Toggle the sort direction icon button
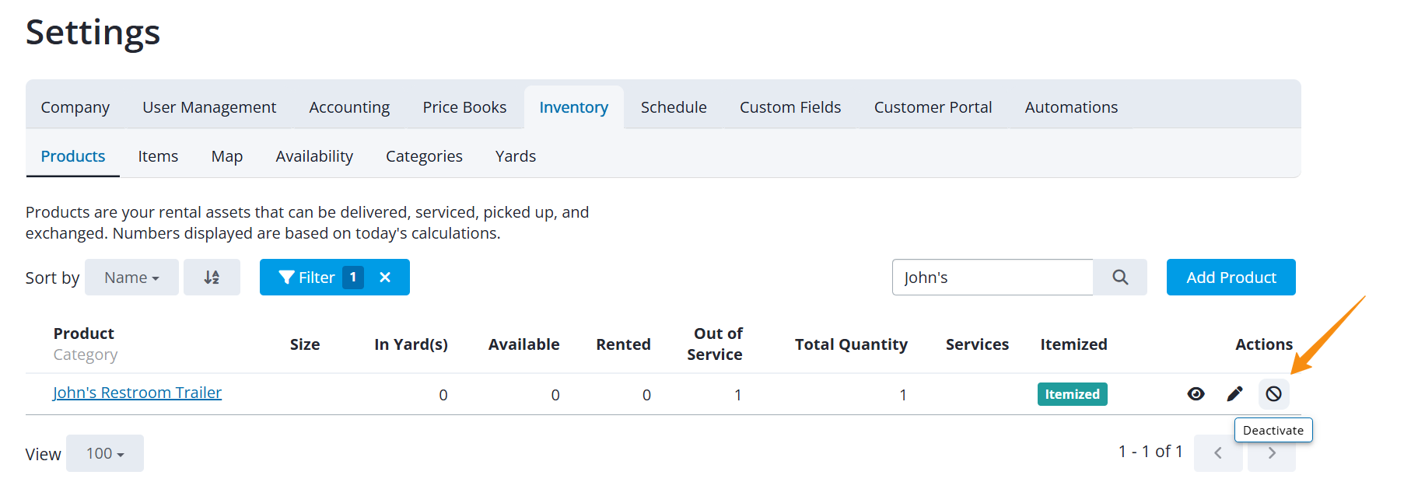 pos(212,278)
